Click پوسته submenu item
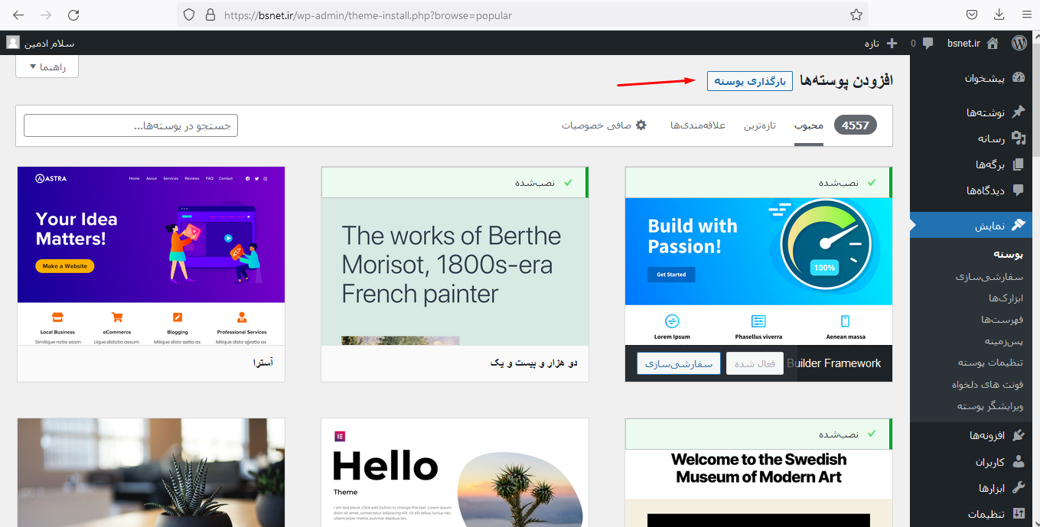 pos(1008,255)
